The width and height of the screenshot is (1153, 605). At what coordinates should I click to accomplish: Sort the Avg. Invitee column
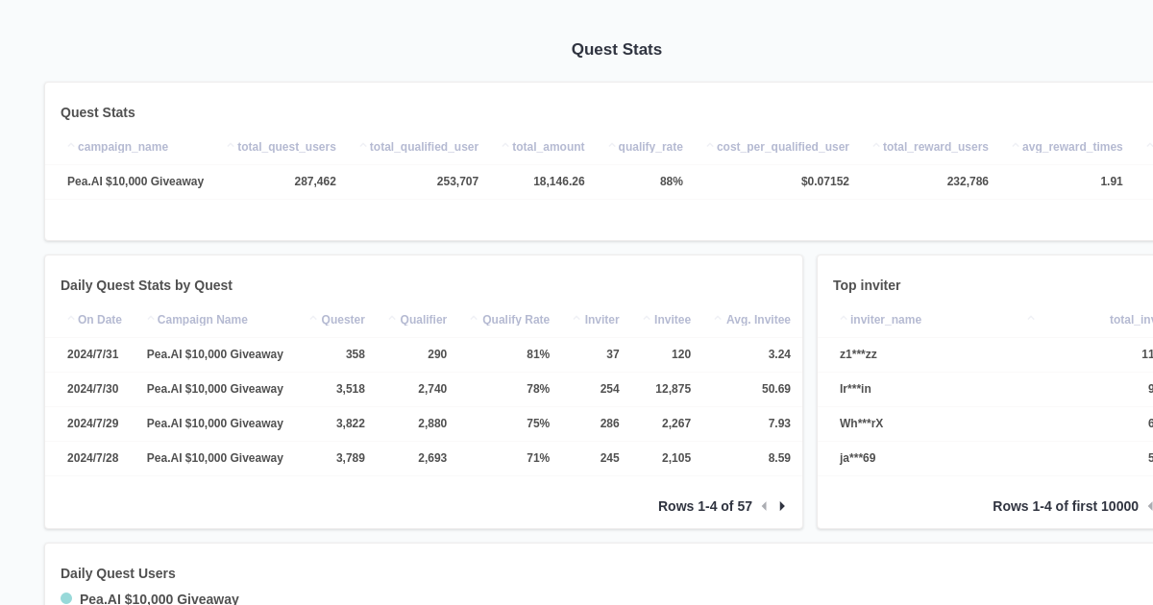pyautogui.click(x=758, y=320)
